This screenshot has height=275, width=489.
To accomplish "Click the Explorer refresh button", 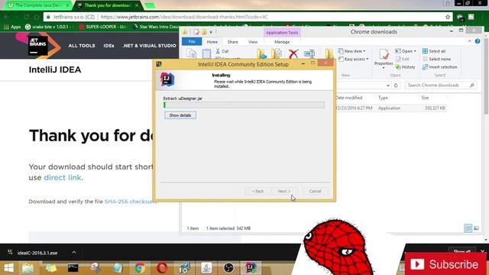I will tap(396, 85).
